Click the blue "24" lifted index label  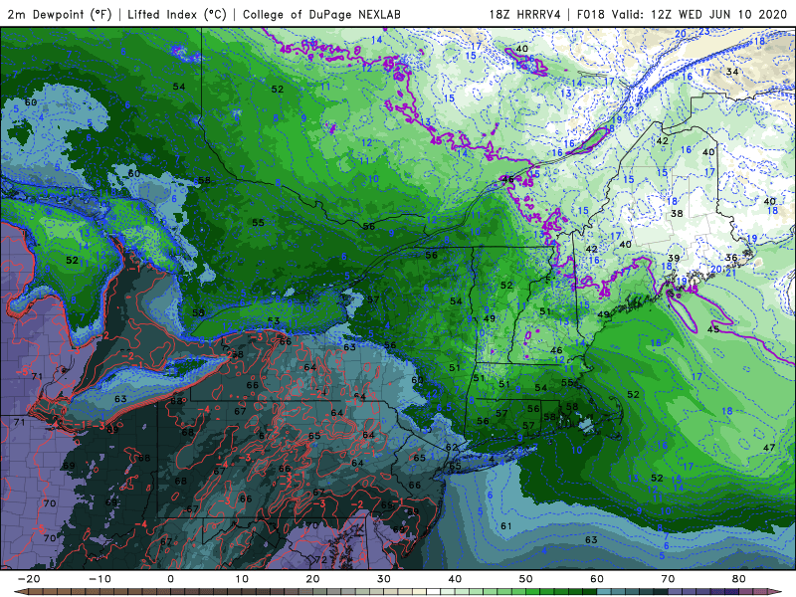[643, 91]
